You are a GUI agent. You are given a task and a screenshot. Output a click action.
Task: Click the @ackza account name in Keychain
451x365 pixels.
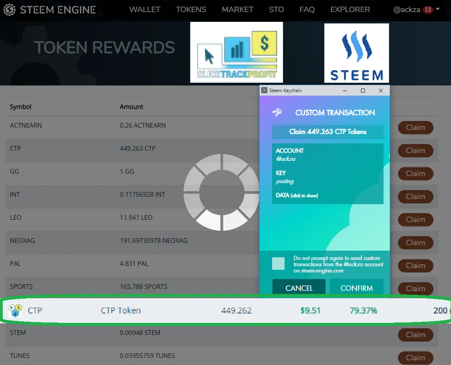[x=286, y=159]
